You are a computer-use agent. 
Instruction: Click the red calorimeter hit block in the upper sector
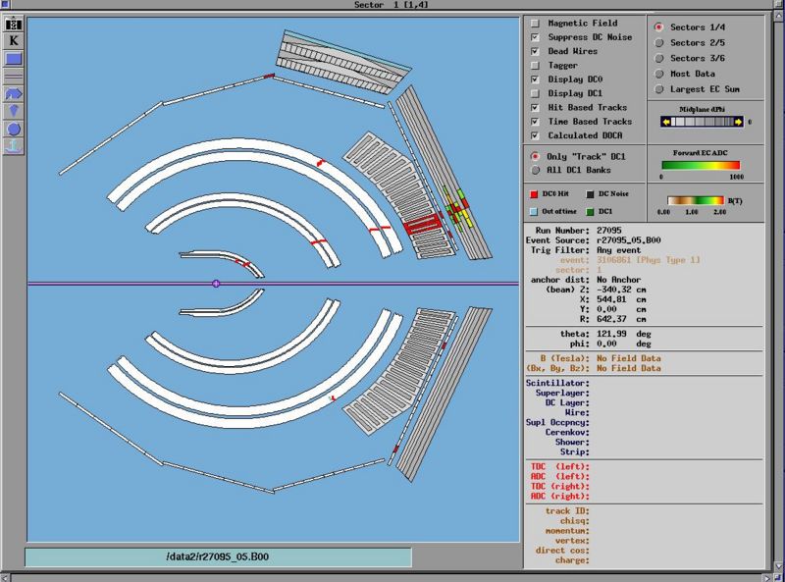(x=422, y=224)
